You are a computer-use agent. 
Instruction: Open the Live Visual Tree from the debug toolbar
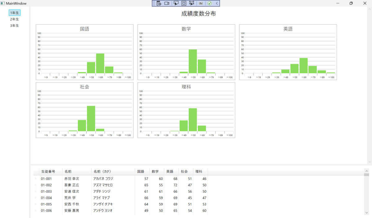click(x=159, y=3)
